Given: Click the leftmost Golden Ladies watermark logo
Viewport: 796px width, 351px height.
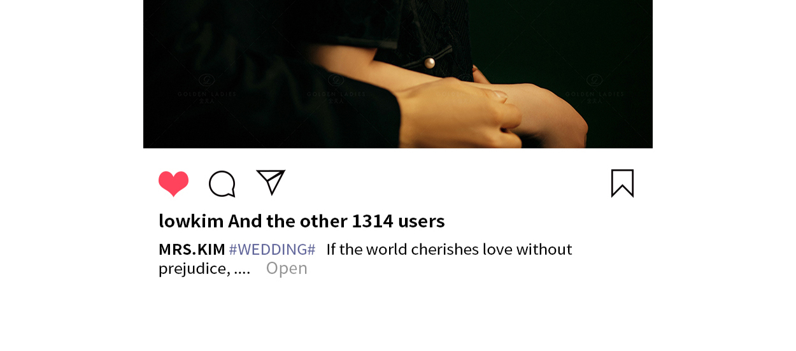Looking at the screenshot, I should [x=207, y=88].
